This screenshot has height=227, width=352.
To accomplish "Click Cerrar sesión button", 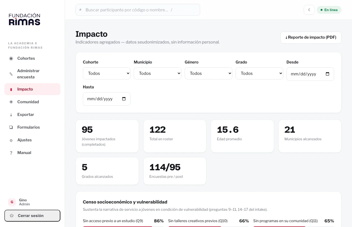I will [32, 216].
